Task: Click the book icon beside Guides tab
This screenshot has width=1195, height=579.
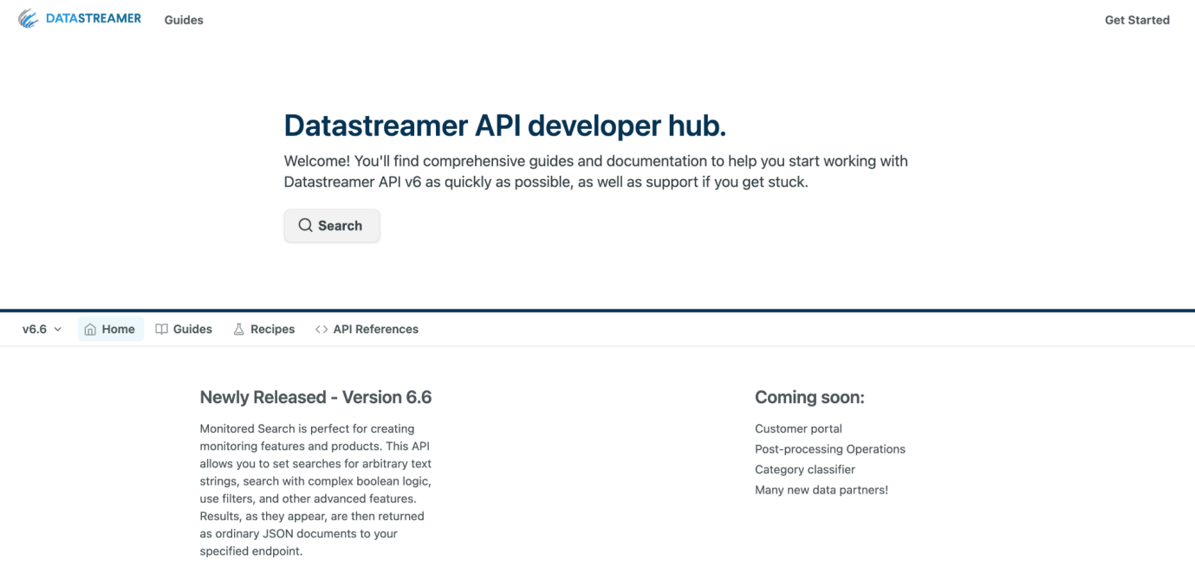Action: (x=161, y=329)
